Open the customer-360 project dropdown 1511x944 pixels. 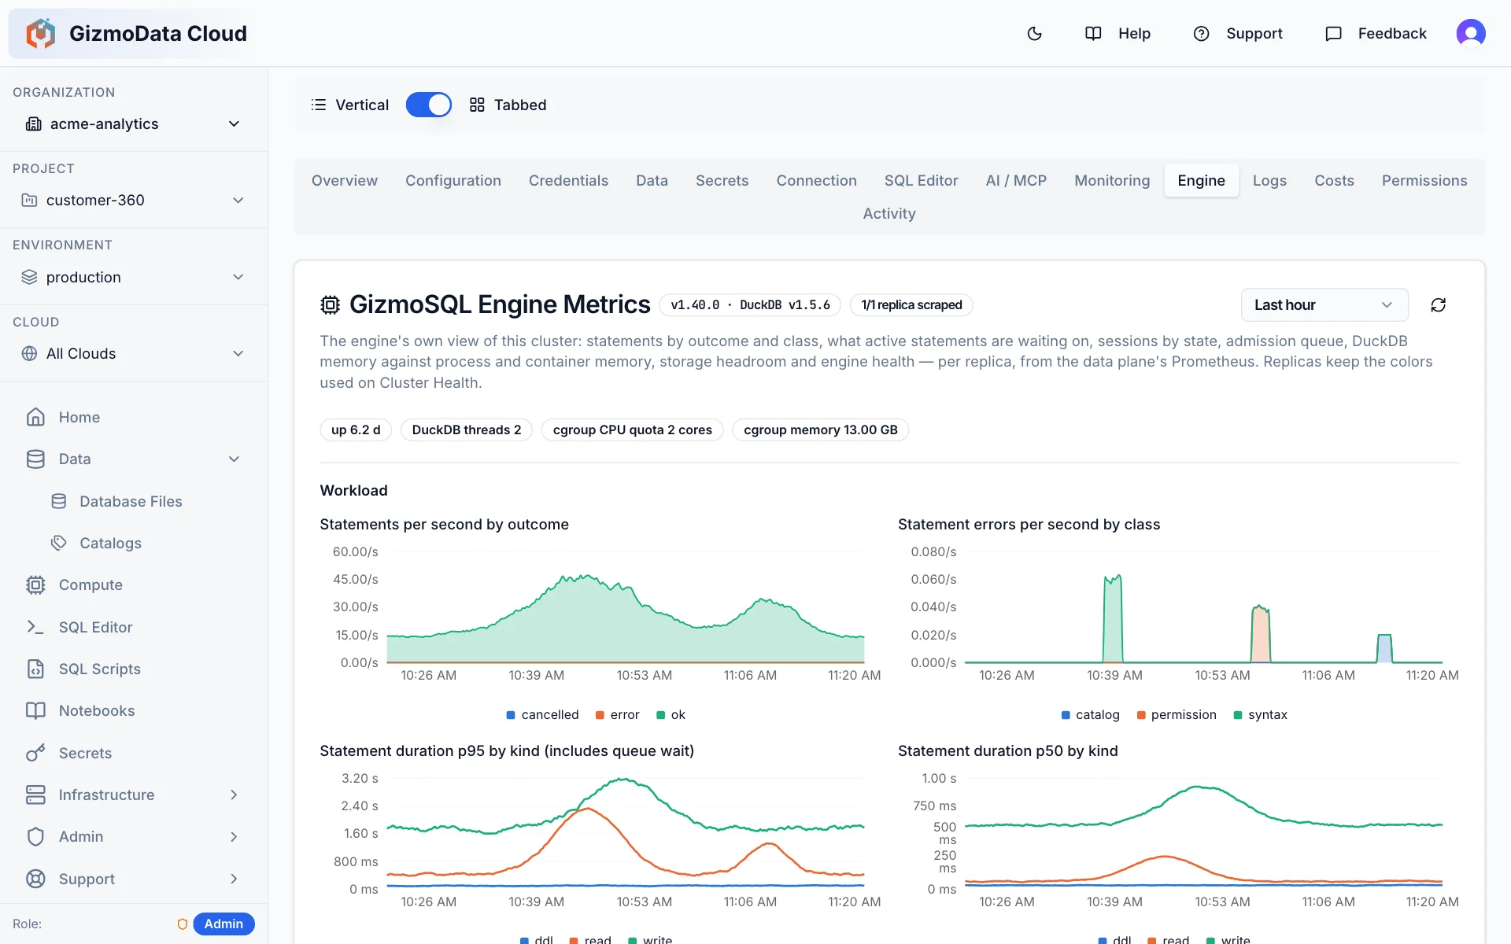pos(134,200)
